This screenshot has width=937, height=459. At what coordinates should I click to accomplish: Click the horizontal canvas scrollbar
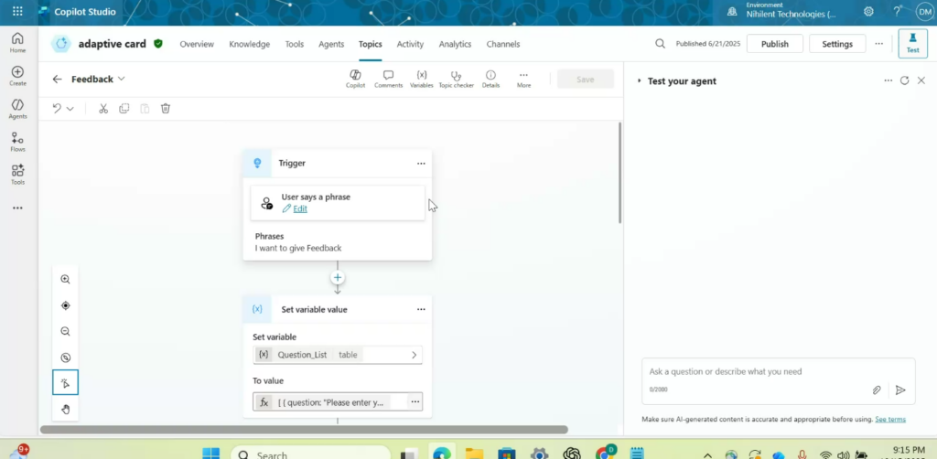click(304, 430)
